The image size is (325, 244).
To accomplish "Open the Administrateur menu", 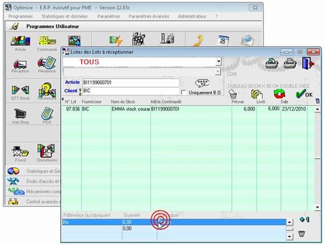I will click(x=192, y=16).
